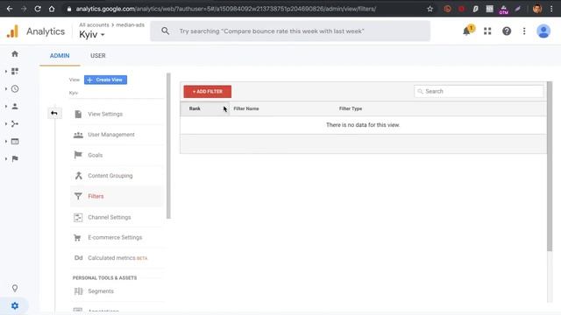This screenshot has height=315, width=561.
Task: Sort by Filter Name column header
Action: pos(246,108)
